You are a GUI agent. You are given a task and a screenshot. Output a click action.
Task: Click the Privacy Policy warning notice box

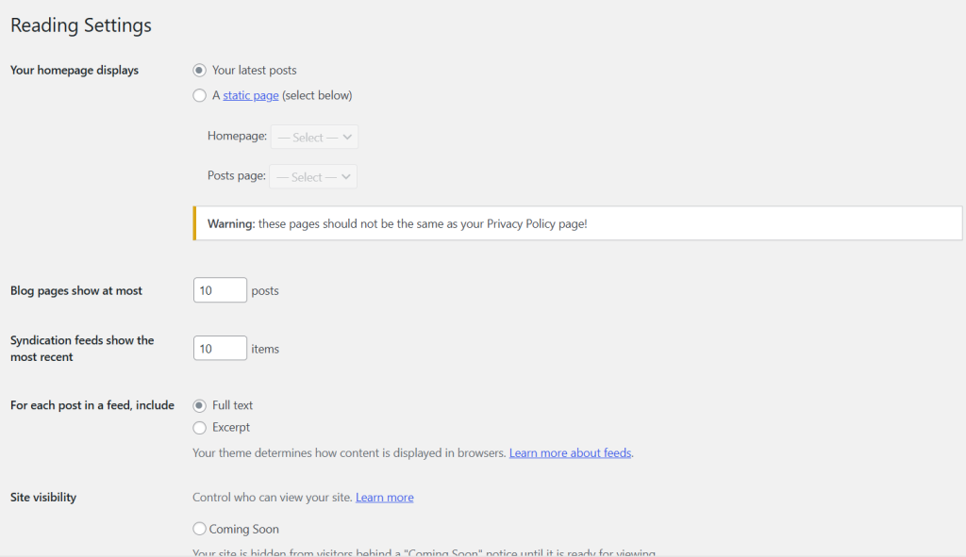click(x=578, y=223)
